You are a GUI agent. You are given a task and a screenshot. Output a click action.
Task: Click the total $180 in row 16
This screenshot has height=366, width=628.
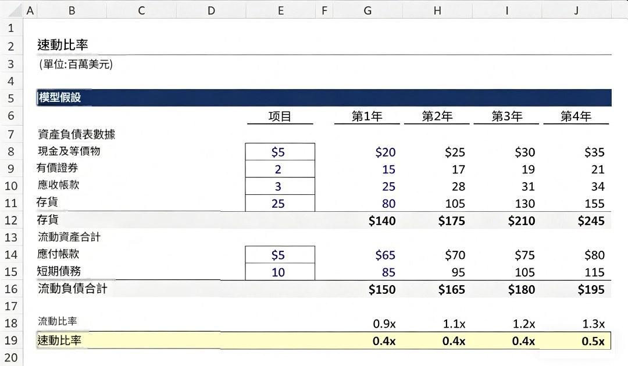click(x=522, y=290)
